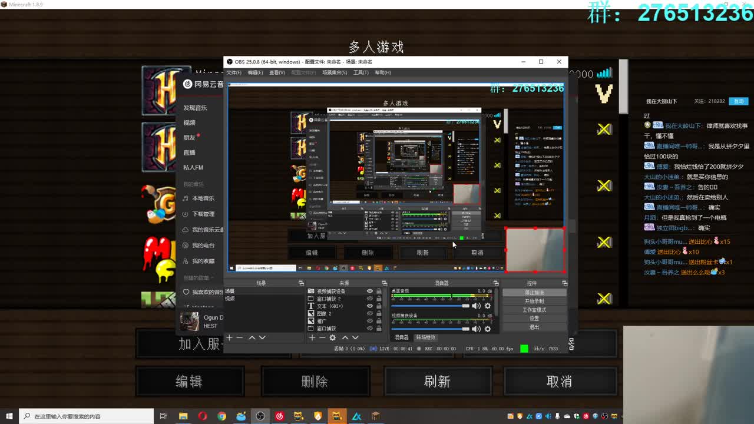This screenshot has width=754, height=424.
Task: Pop out the 混音器 dock panel
Action: (496, 283)
